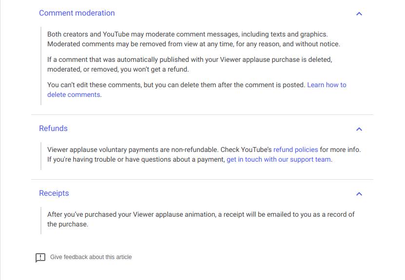Open Learn how to delete comments link
405x280 pixels.
(x=327, y=85)
